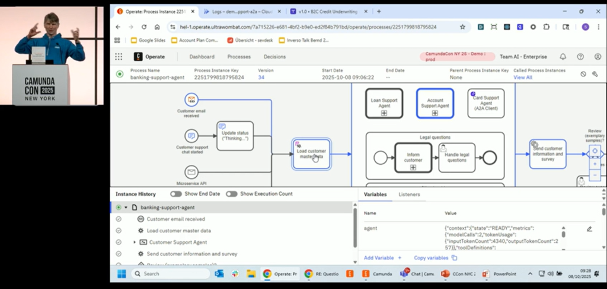Image resolution: width=607 pixels, height=289 pixels.
Task: Bookmark this page with the star icon
Action: 462,27
